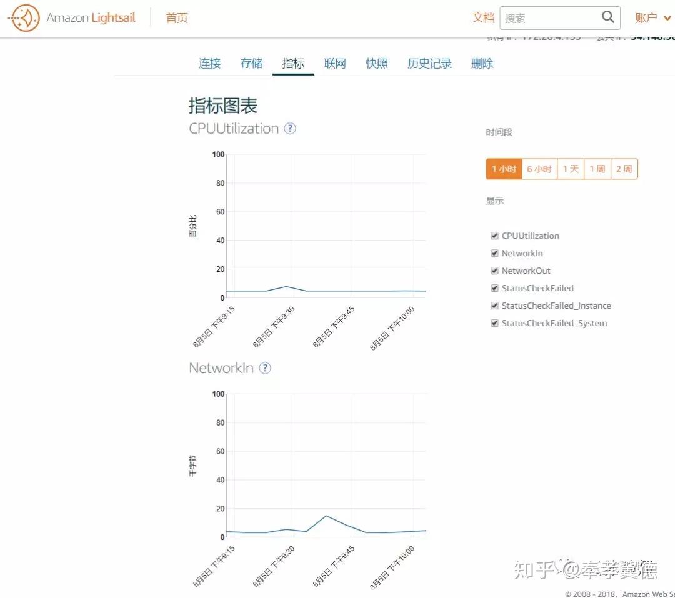Click the NetworkIn chart peak point
The image size is (675, 598).
tap(326, 516)
